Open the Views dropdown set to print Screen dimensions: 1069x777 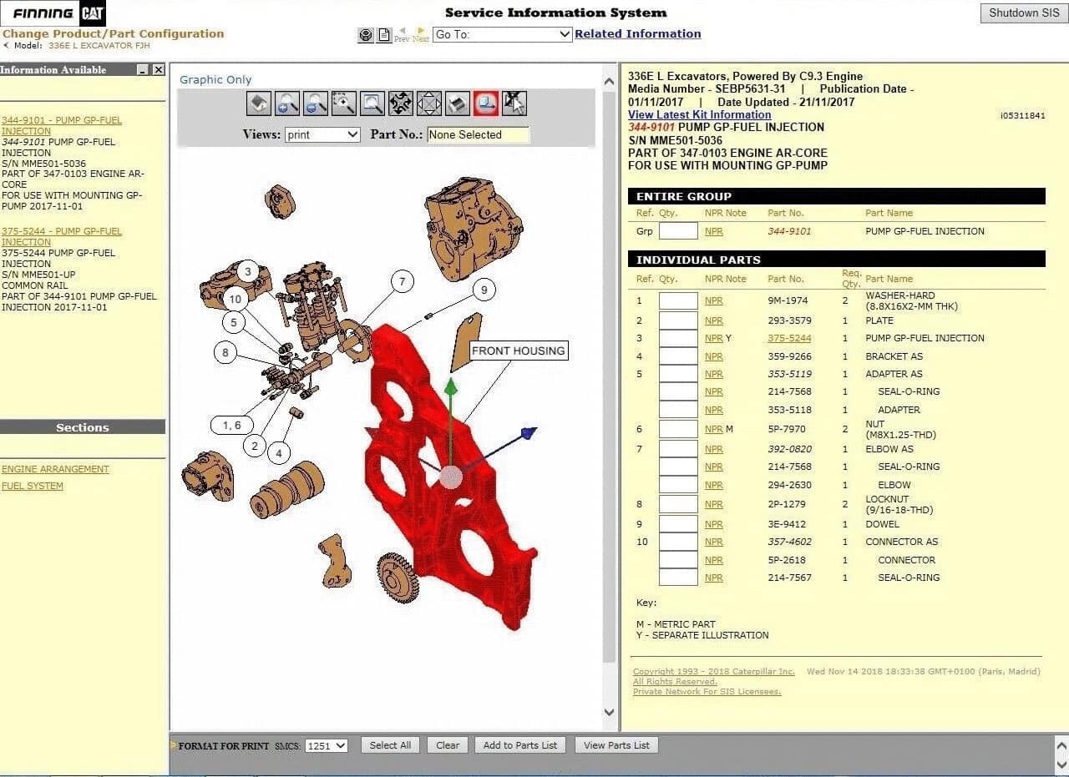322,134
